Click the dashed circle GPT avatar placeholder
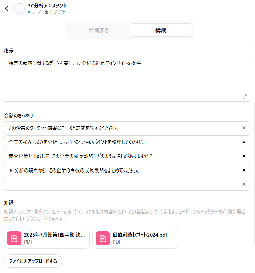The width and height of the screenshot is (255, 273). click(19, 9)
